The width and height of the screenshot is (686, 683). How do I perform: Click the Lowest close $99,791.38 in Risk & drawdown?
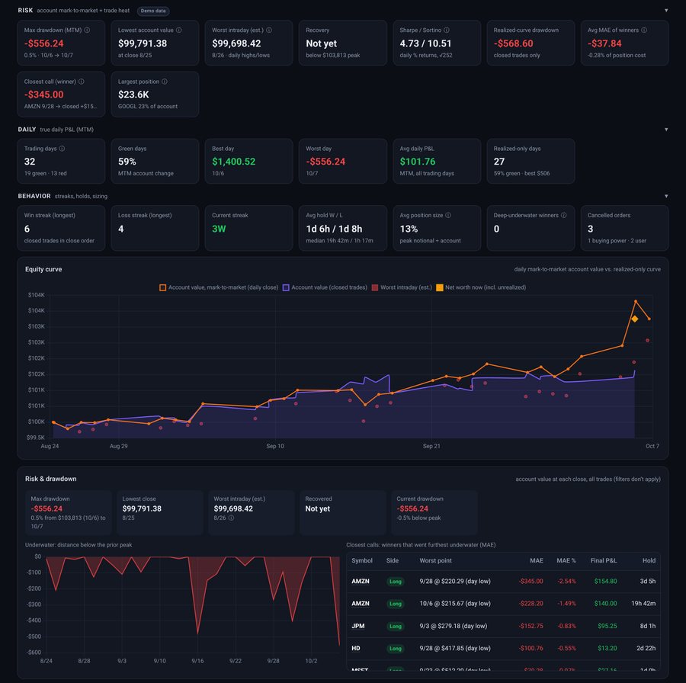[142, 508]
